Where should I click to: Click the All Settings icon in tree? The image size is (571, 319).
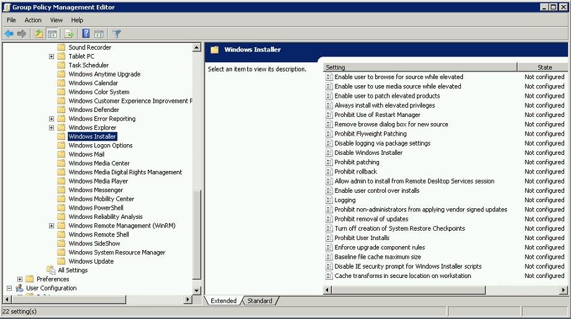(51, 270)
